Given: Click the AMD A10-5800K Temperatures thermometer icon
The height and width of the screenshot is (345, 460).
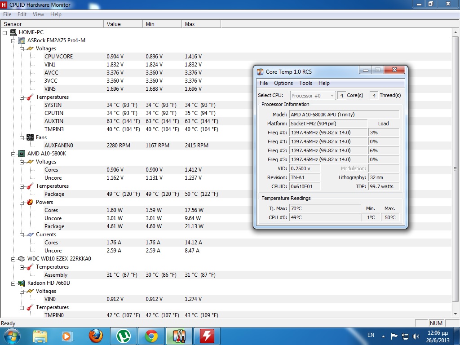Looking at the screenshot, I should pos(30,186).
